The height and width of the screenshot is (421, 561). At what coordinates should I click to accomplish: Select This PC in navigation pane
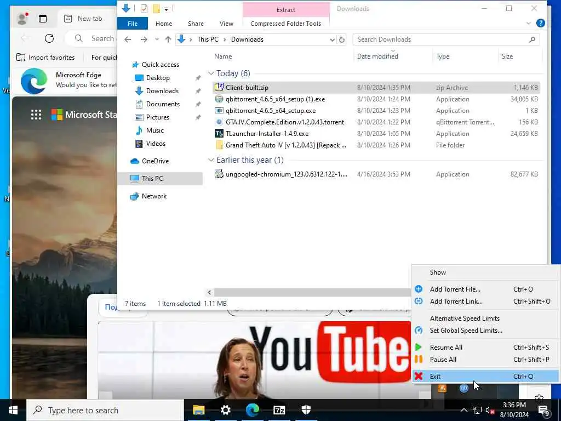click(160, 179)
